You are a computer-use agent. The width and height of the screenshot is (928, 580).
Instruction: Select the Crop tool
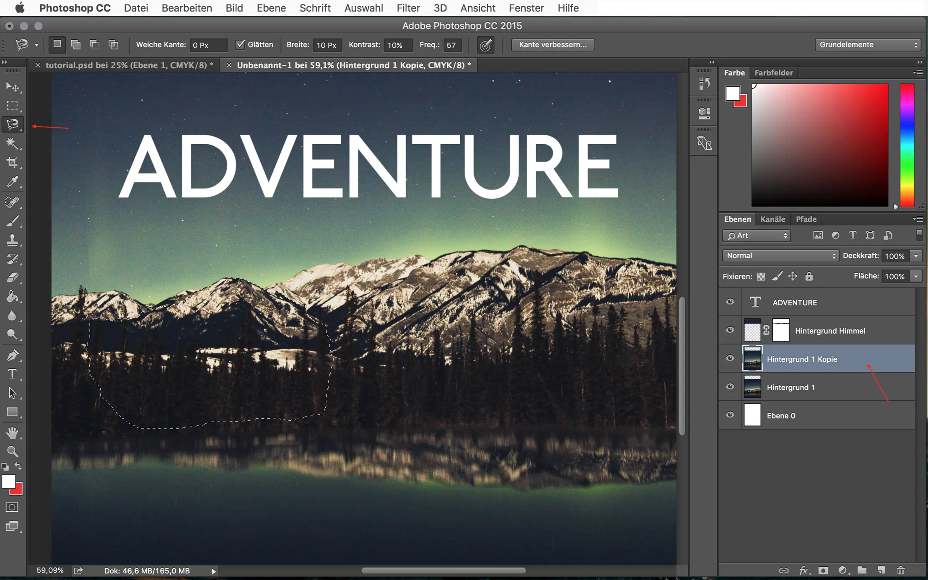tap(12, 163)
